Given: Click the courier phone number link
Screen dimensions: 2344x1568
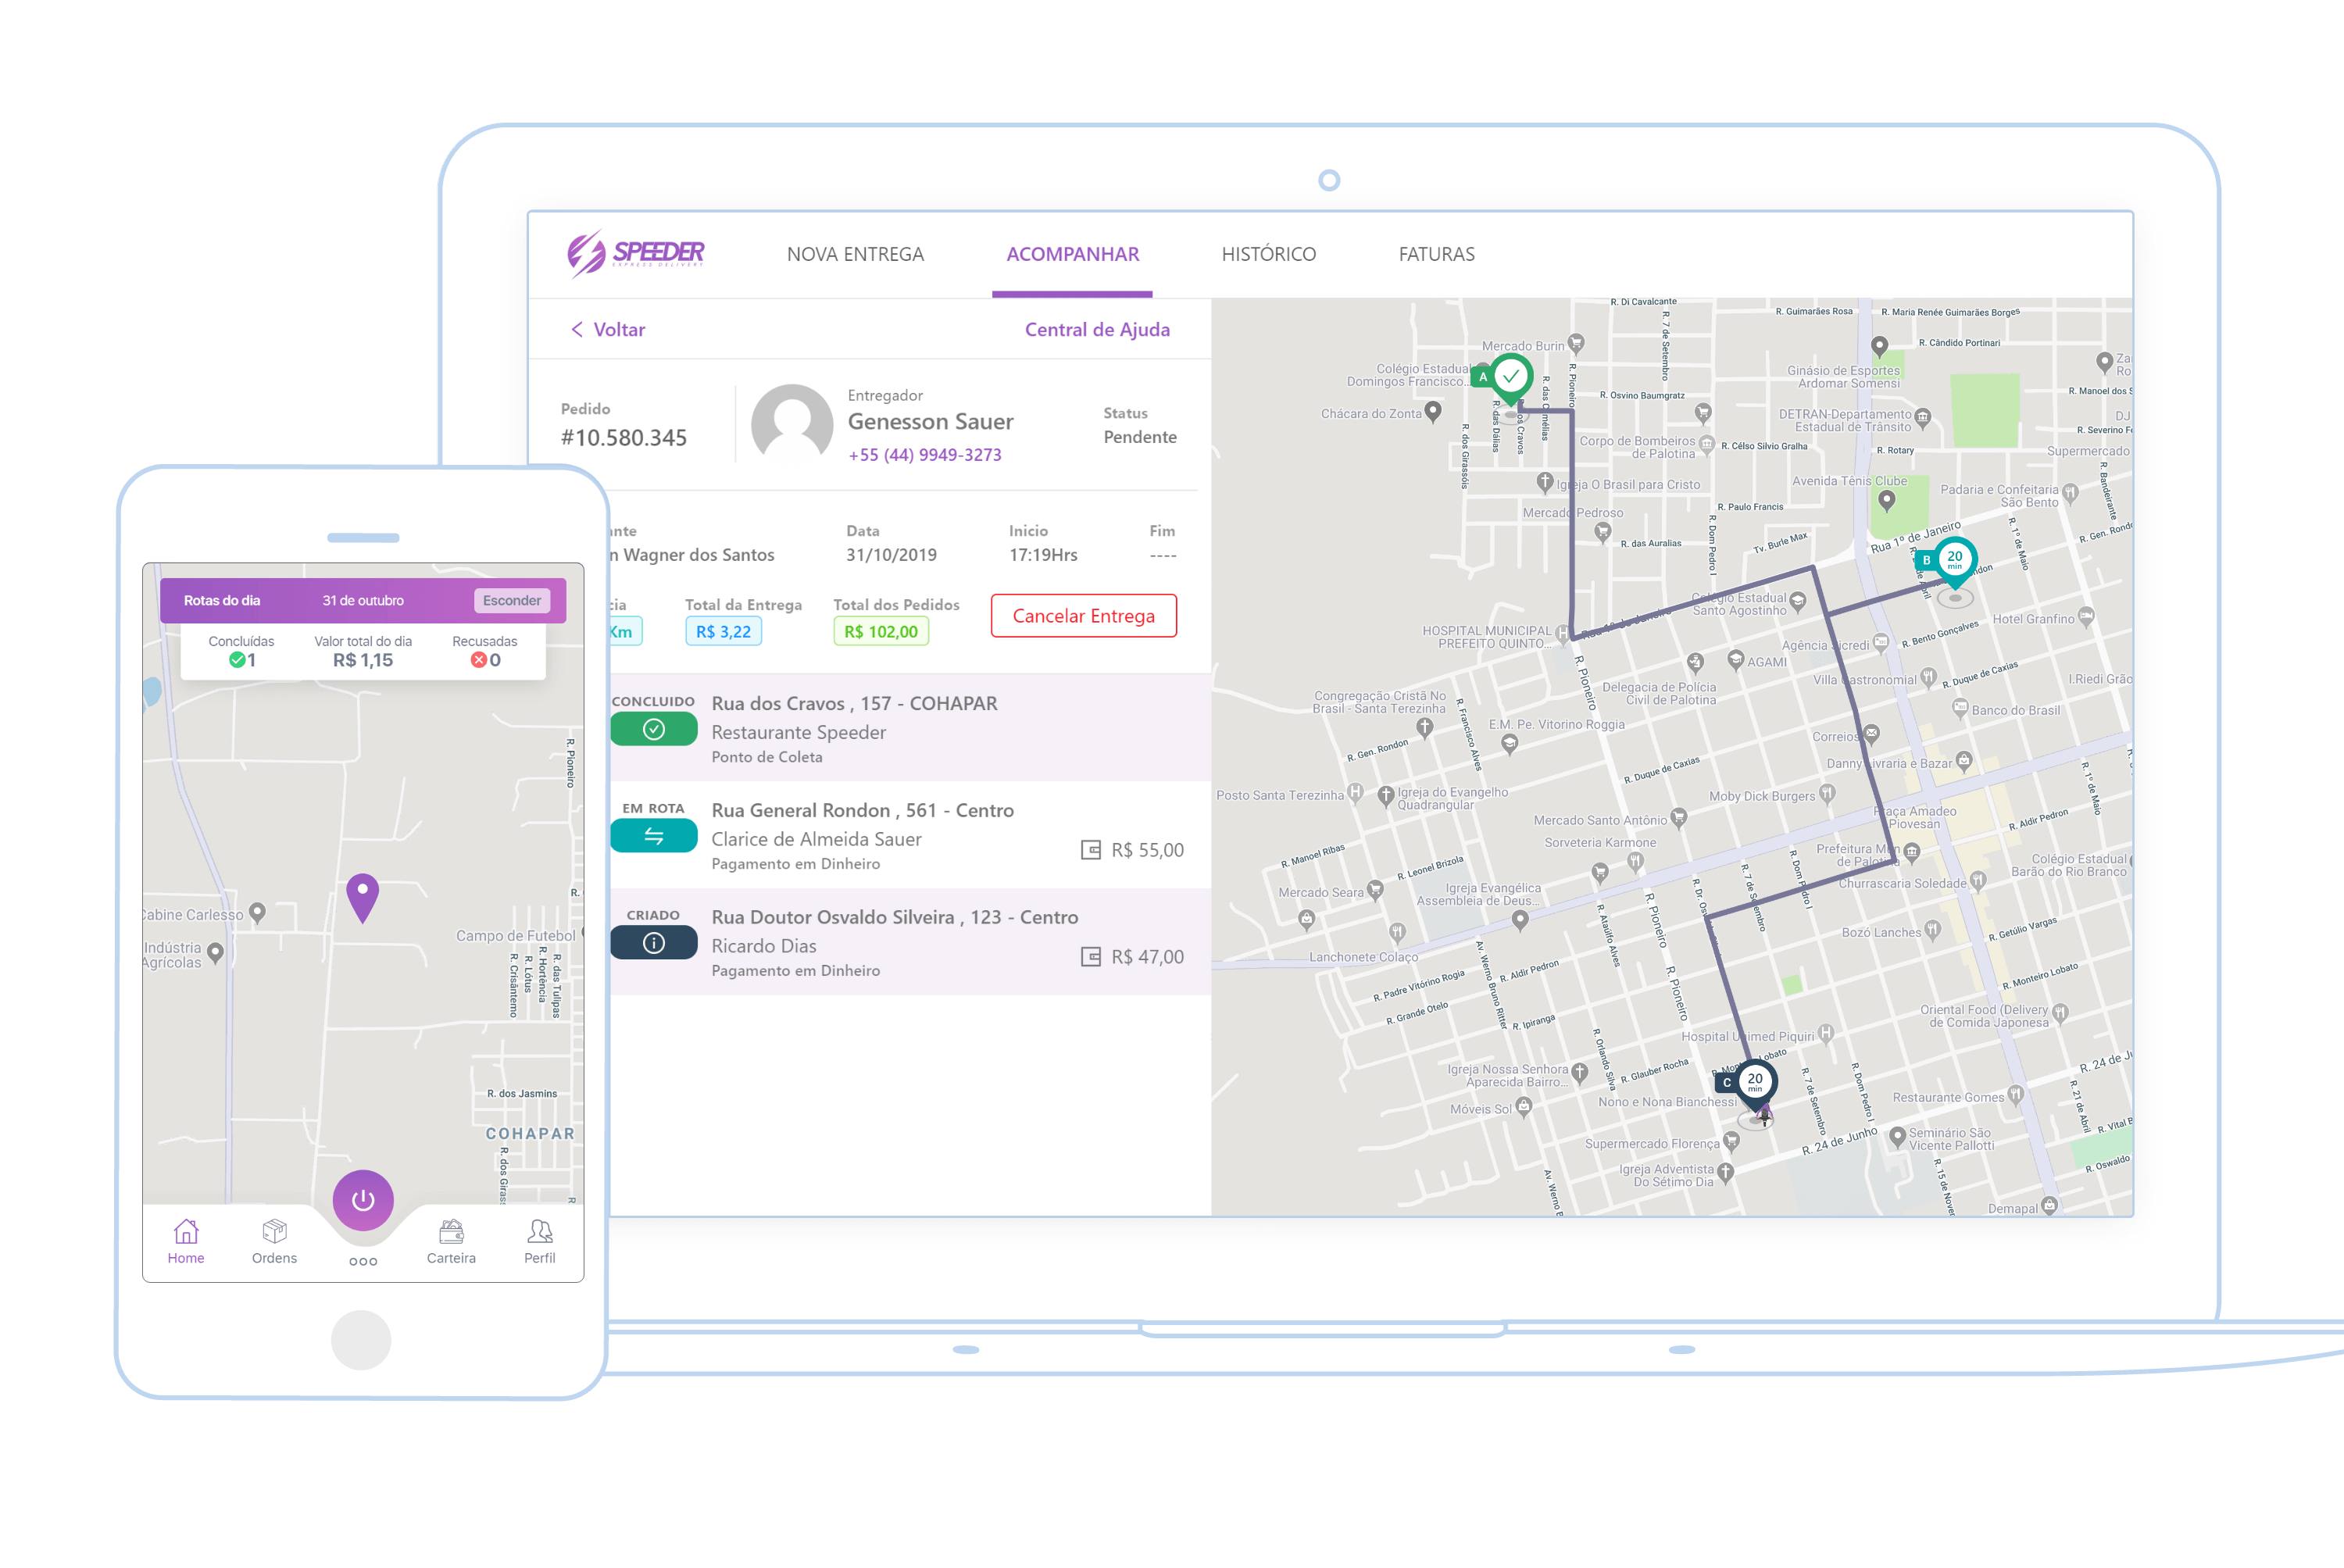Looking at the screenshot, I should tap(925, 455).
